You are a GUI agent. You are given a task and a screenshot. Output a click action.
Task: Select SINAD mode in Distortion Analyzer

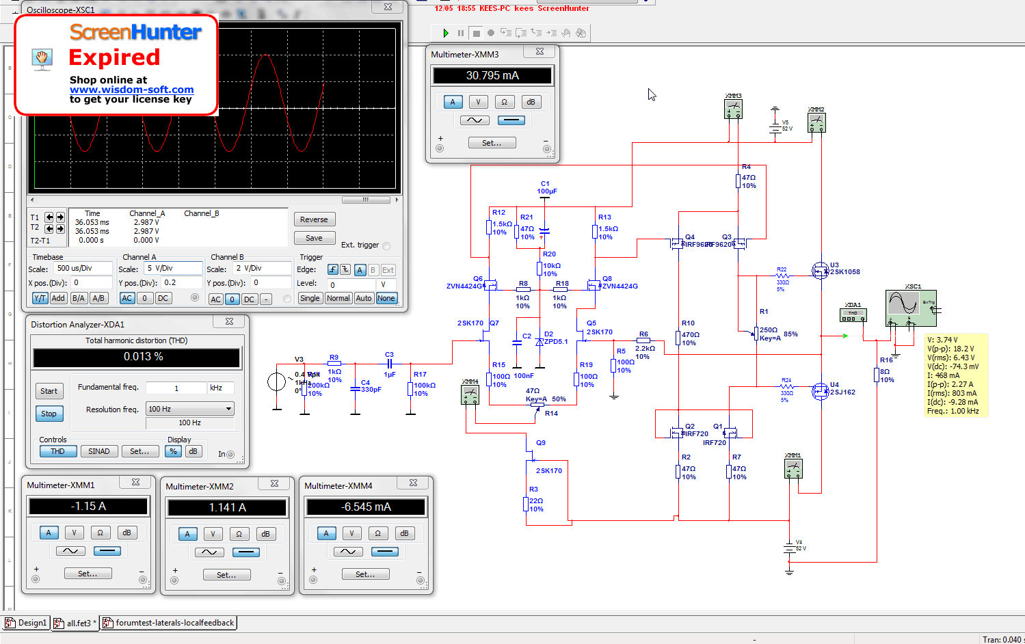[98, 451]
